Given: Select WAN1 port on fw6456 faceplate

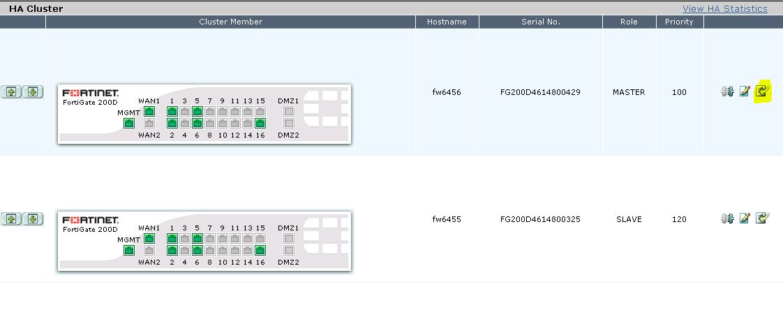Looking at the screenshot, I should (x=149, y=111).
